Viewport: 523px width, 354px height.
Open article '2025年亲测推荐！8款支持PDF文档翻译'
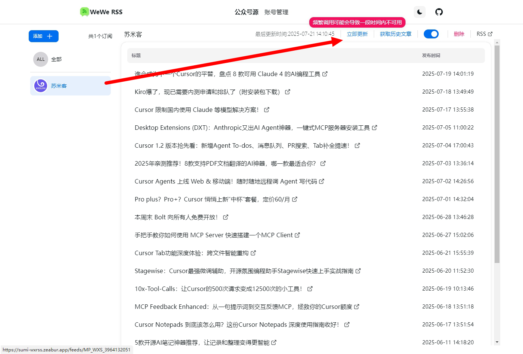tap(225, 163)
